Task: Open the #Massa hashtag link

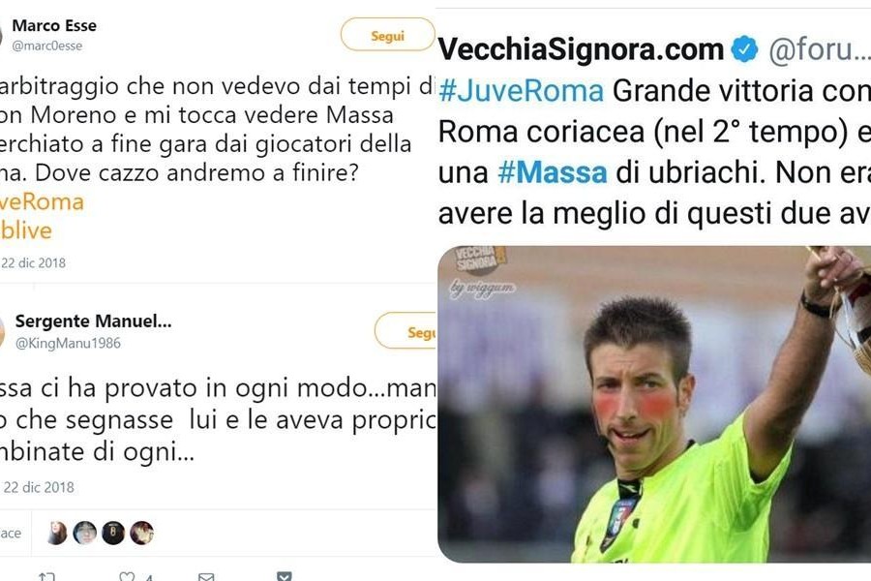Action: point(553,172)
